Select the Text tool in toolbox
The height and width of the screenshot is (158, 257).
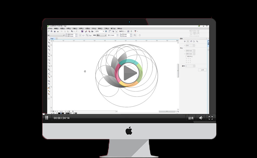tap(49, 70)
